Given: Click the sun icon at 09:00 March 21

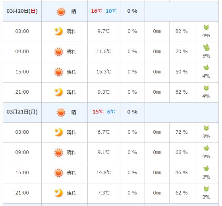Looking at the screenshot, I should pos(59,152).
